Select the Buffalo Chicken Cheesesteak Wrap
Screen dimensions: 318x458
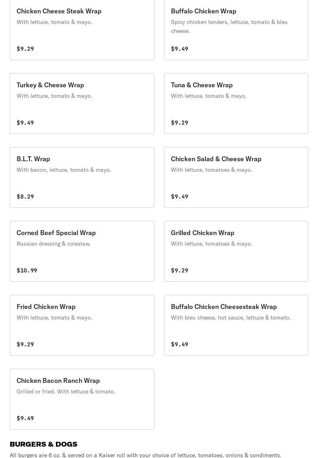pos(236,325)
